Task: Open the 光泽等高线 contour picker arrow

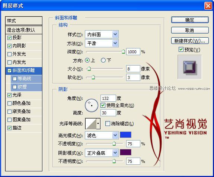Action: pyautogui.click(x=98, y=124)
